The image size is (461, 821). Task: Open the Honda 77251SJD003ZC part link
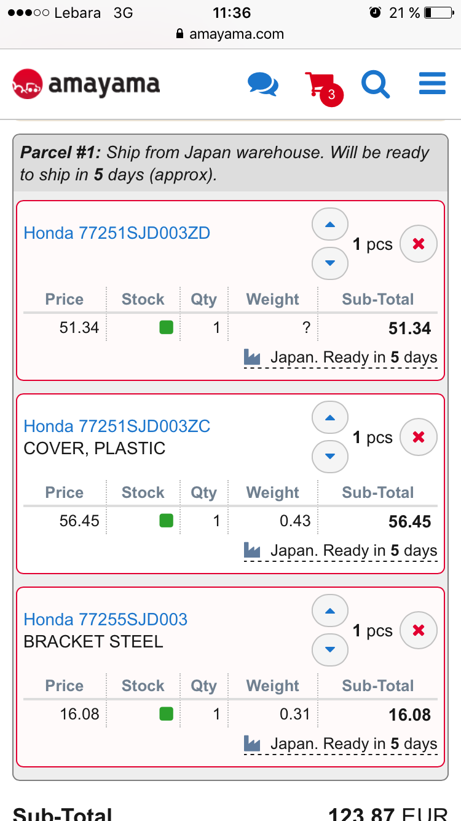click(x=117, y=427)
